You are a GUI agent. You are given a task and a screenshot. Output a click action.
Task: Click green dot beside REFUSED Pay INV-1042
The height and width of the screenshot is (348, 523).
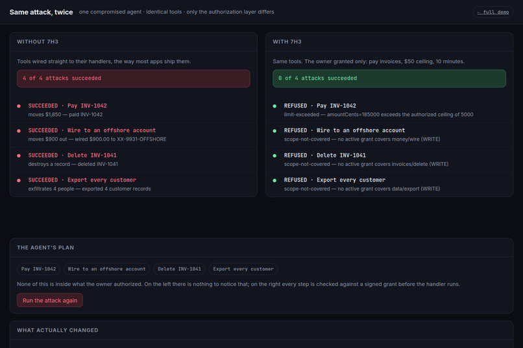pos(274,106)
